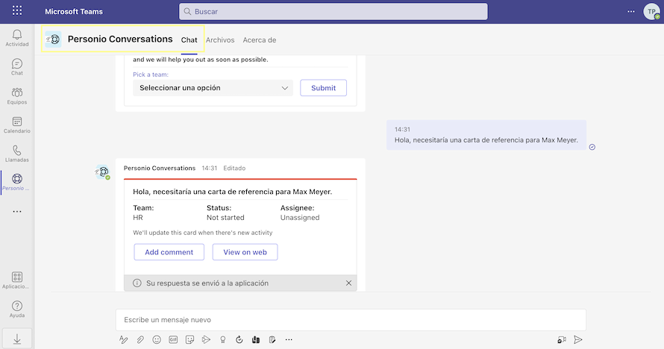Click the info icon in notification bar

[x=137, y=283]
